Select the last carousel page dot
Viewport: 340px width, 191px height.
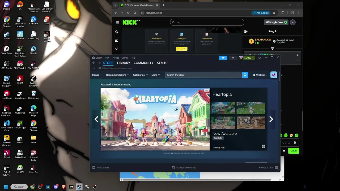click(202, 153)
